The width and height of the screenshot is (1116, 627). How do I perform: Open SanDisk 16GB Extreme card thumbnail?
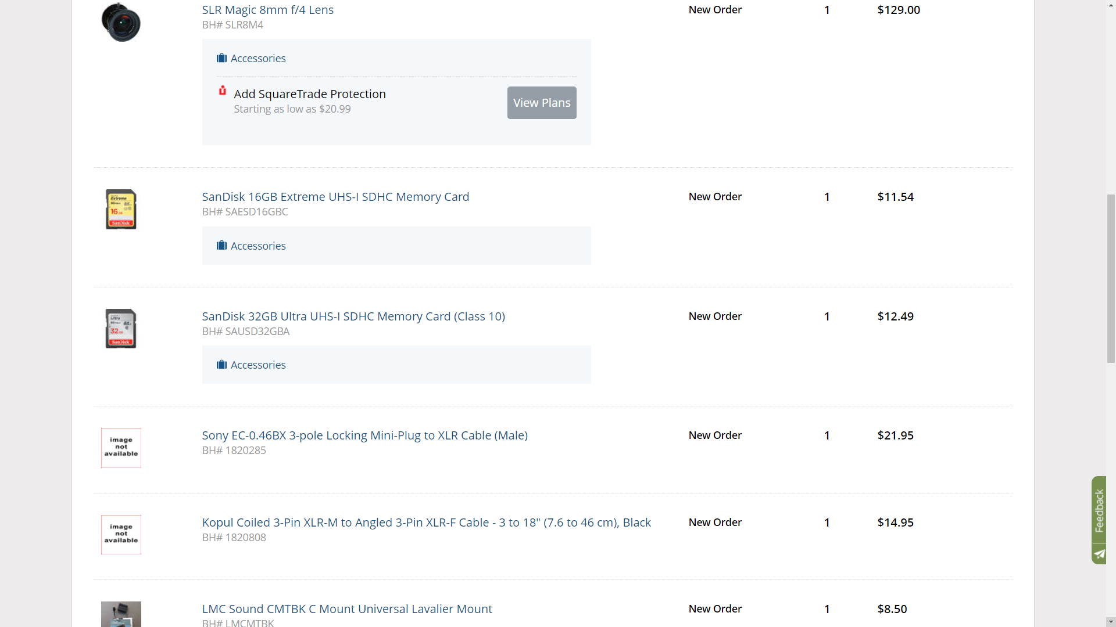point(121,209)
